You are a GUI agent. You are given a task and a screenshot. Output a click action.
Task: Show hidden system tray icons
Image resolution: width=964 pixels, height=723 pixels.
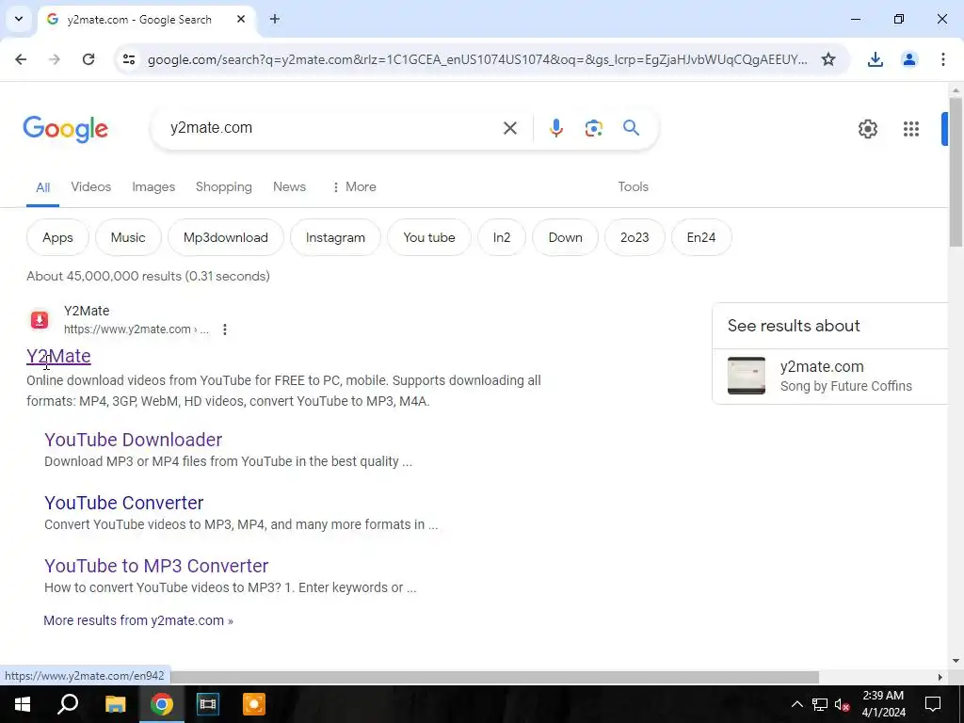[796, 704]
